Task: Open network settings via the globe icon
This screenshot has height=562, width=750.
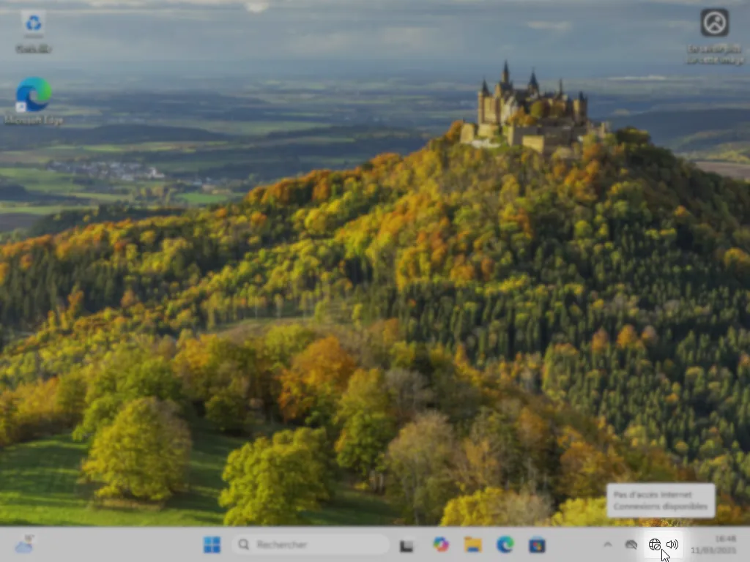Action: click(655, 544)
